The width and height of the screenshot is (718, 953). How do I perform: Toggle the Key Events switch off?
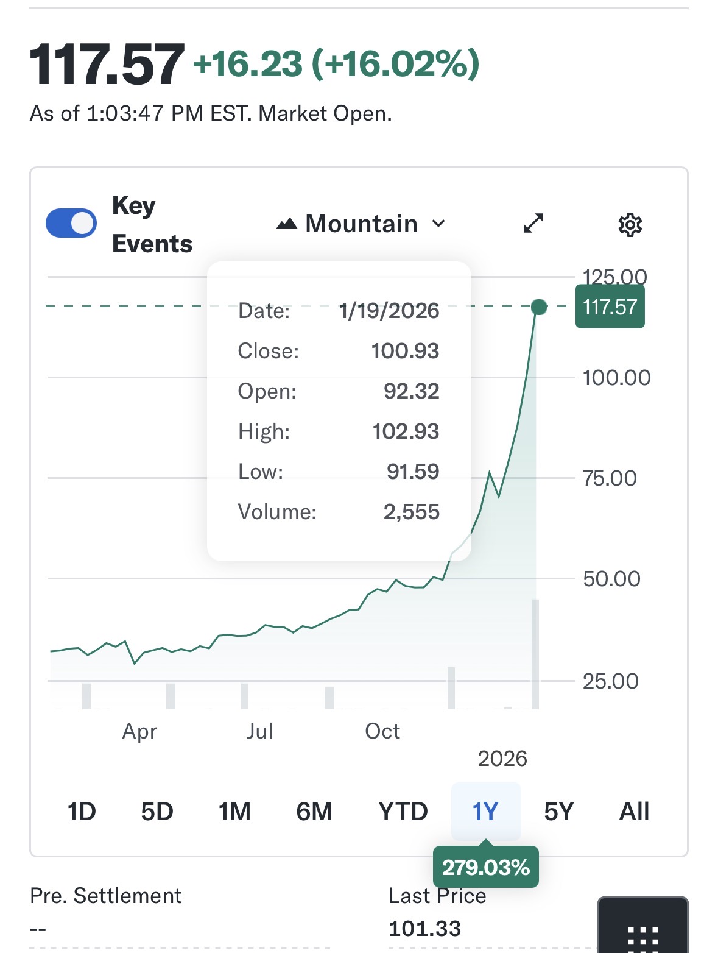coord(71,223)
